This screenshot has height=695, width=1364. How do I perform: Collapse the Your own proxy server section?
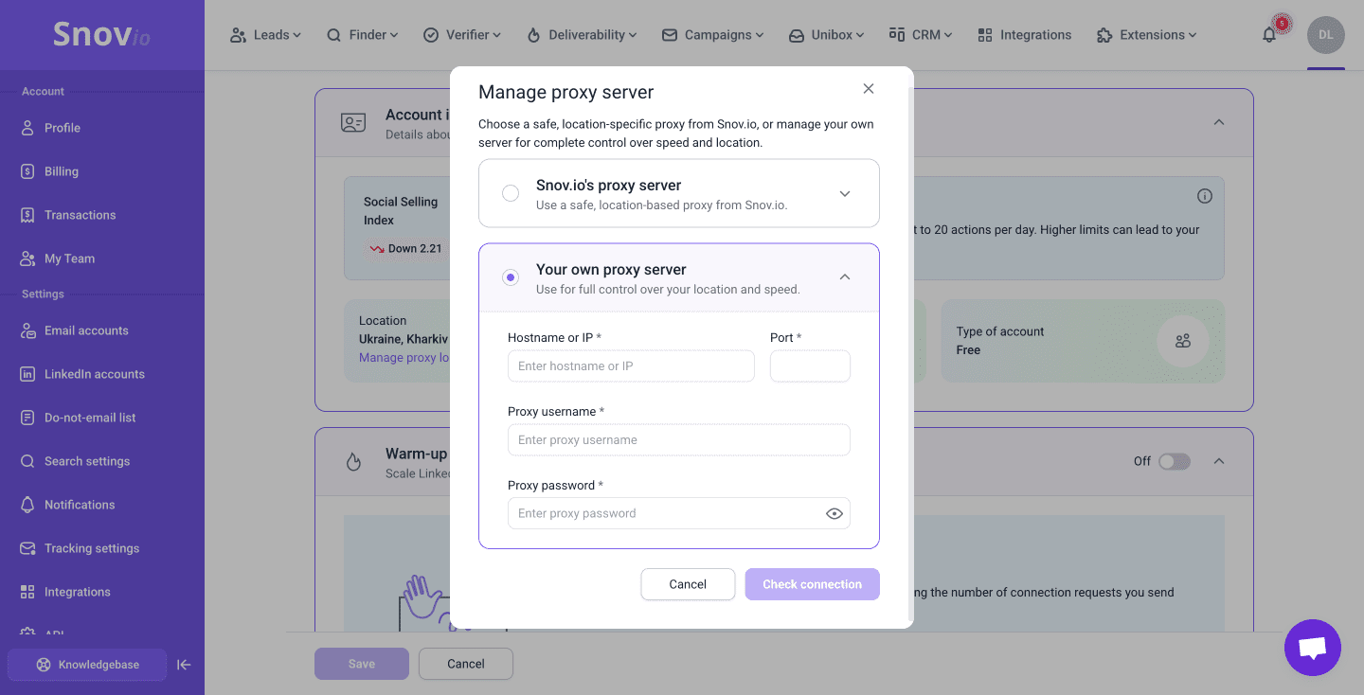(x=845, y=277)
